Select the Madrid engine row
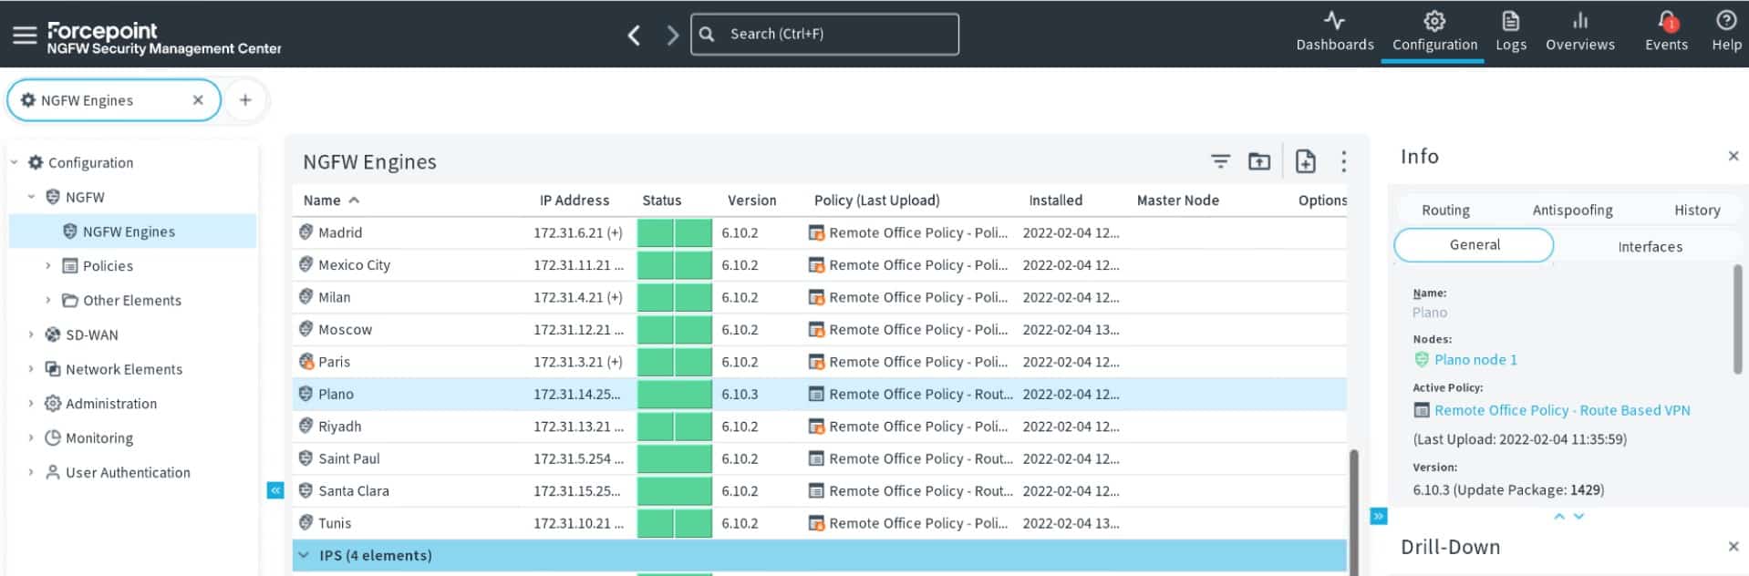This screenshot has height=576, width=1749. [819, 232]
